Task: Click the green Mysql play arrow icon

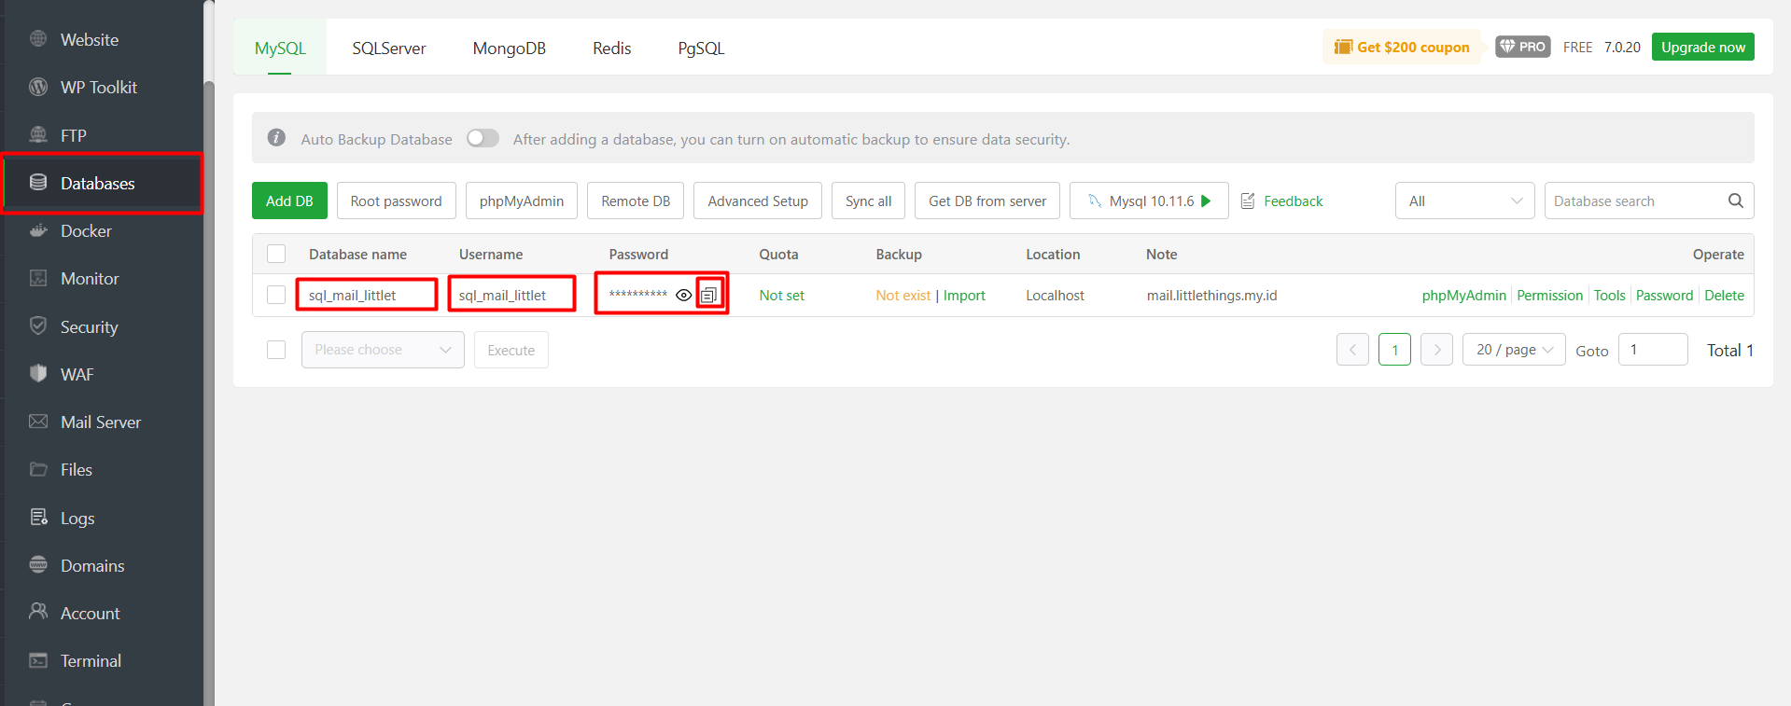Action: click(x=1206, y=201)
